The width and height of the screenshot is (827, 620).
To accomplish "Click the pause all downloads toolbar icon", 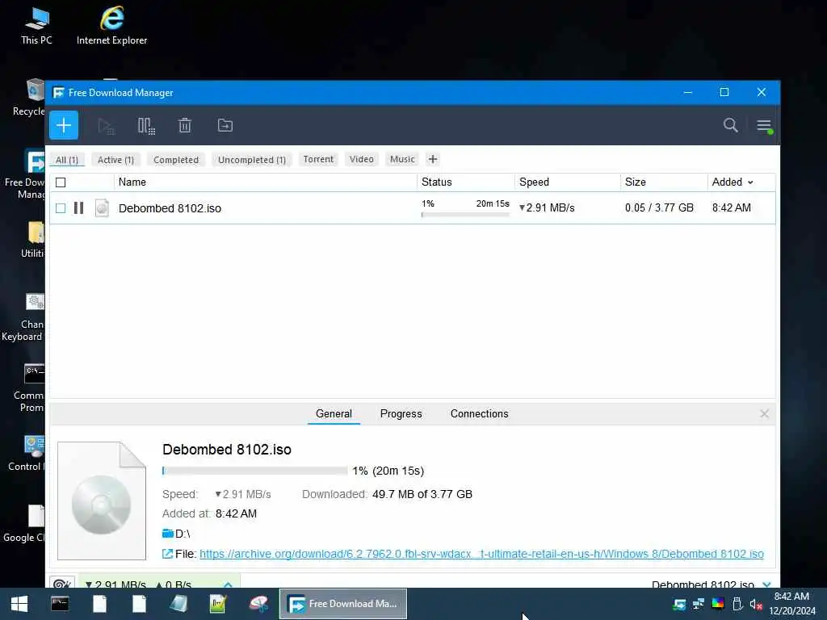I will pos(146,126).
